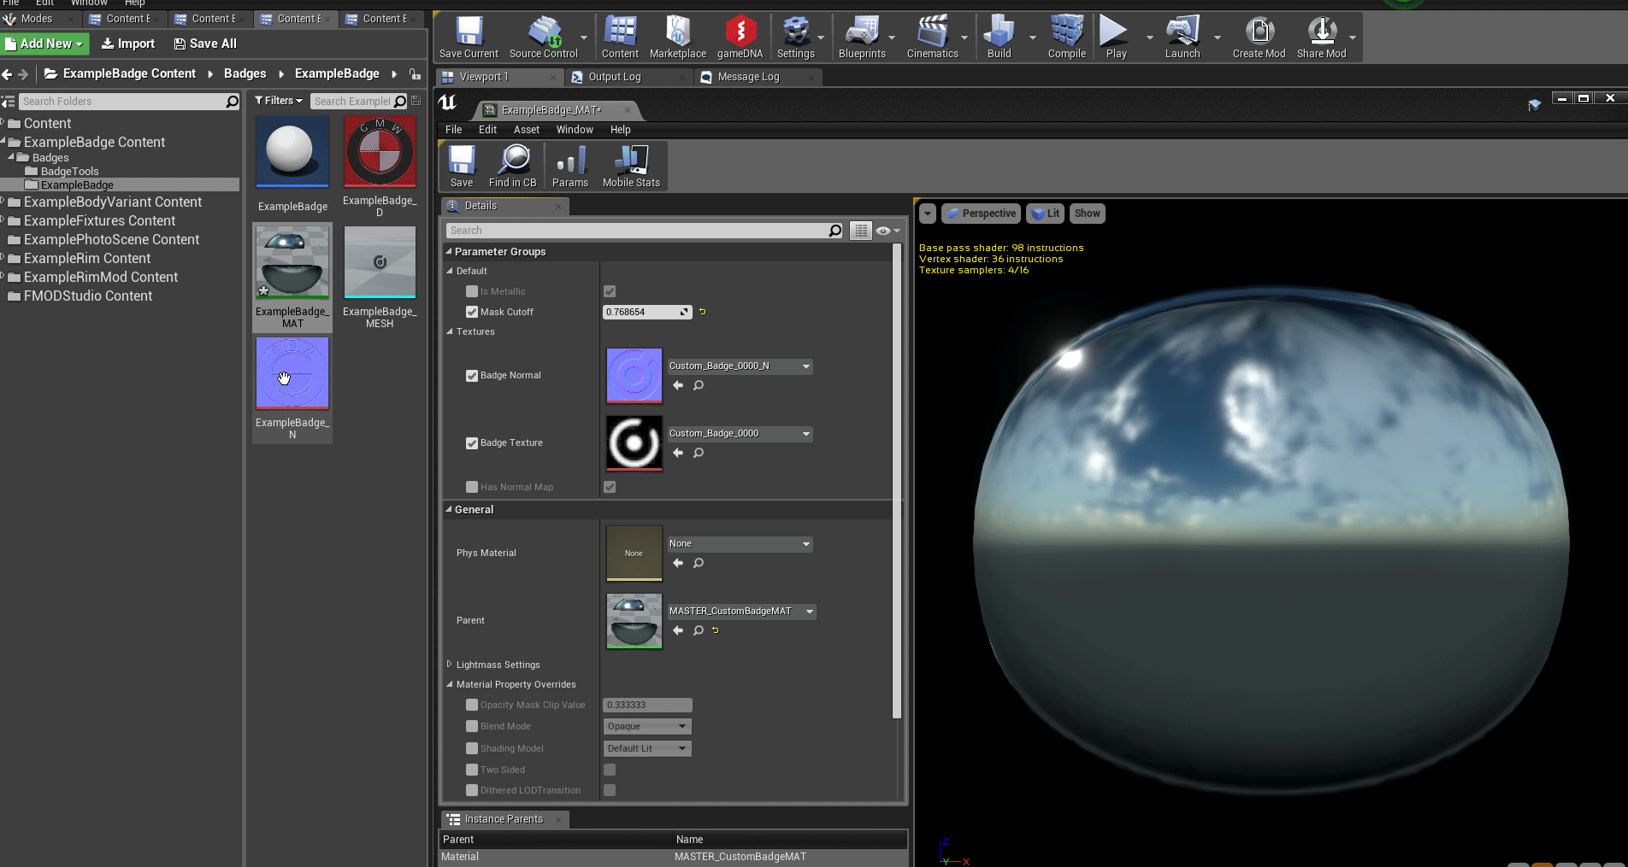Click the Save Current toolbar icon

[x=468, y=32]
